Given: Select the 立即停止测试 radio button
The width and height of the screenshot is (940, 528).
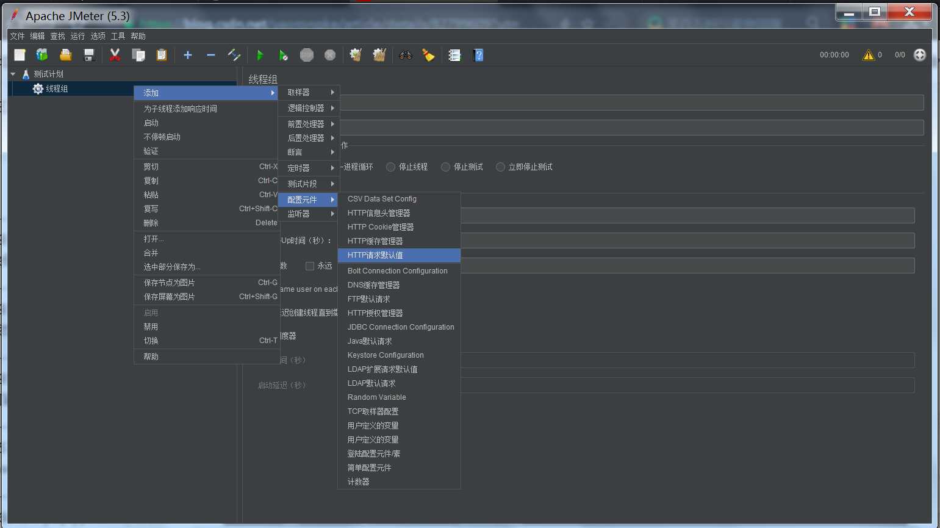Looking at the screenshot, I should pyautogui.click(x=501, y=167).
